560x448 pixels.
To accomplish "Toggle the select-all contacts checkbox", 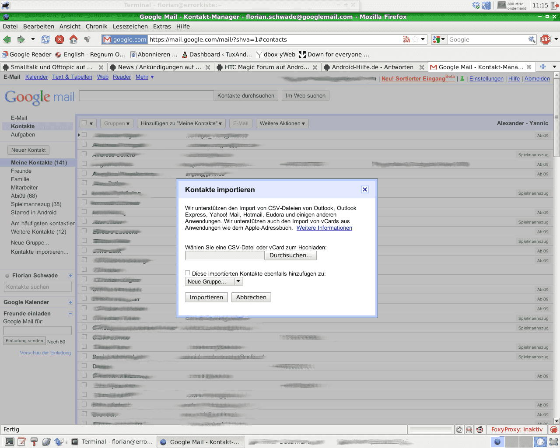I will tap(84, 123).
